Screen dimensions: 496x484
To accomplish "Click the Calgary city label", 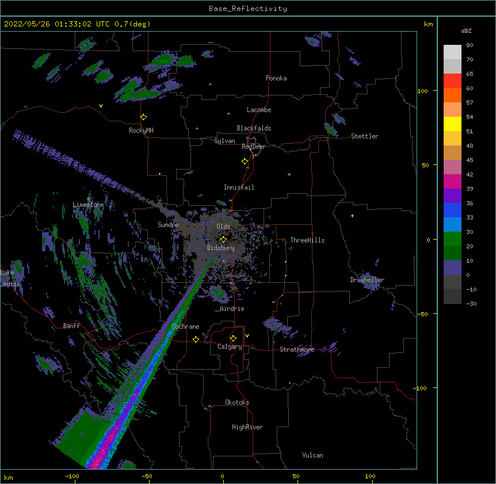I will pyautogui.click(x=230, y=347).
